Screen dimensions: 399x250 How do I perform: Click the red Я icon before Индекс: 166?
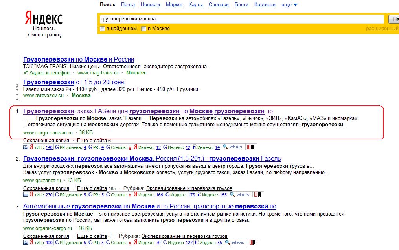[136, 194]
